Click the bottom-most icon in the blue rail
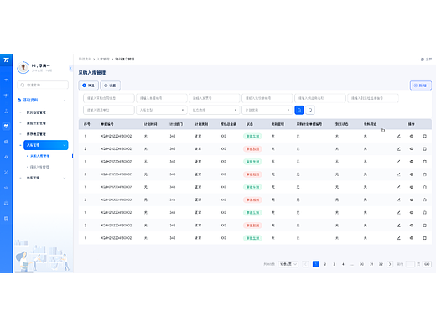436x327 pixels. coord(6,218)
